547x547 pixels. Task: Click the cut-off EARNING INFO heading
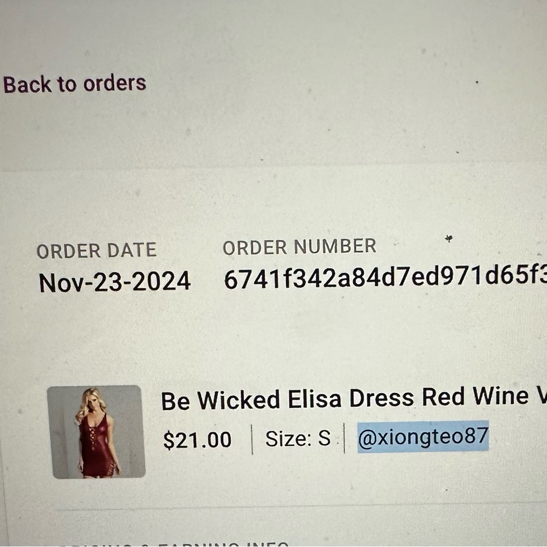[x=223, y=544]
